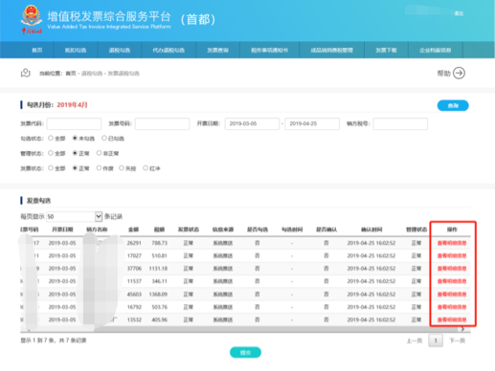Click into the 销方税号 input field

point(400,123)
